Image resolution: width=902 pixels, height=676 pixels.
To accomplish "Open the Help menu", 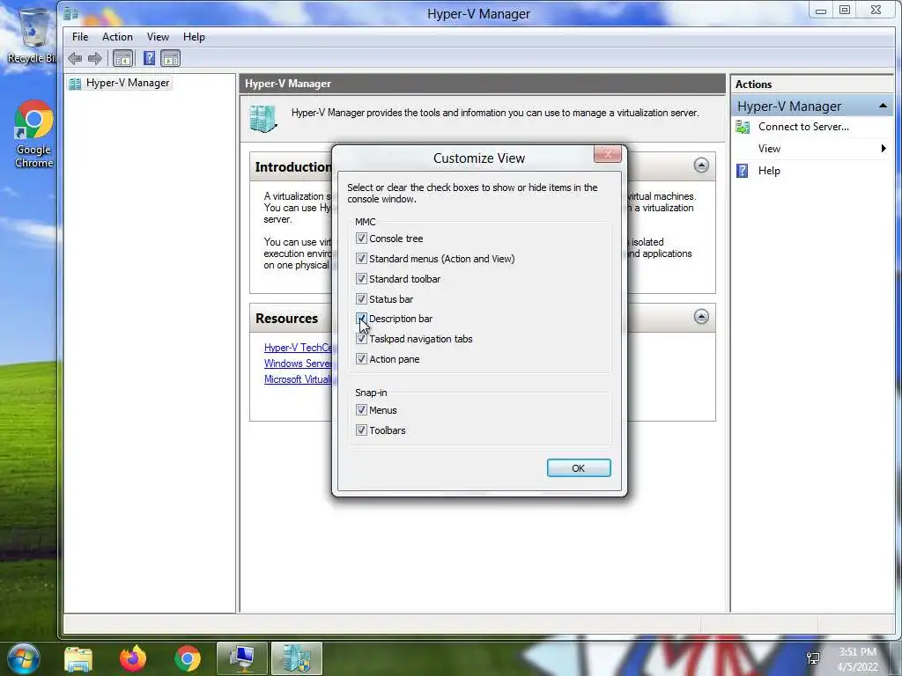I will [194, 37].
